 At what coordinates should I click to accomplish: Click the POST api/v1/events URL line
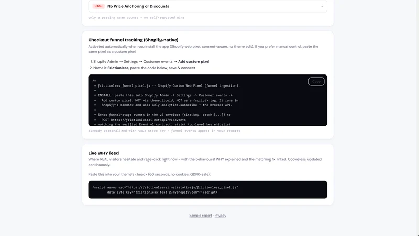tap(144, 120)
